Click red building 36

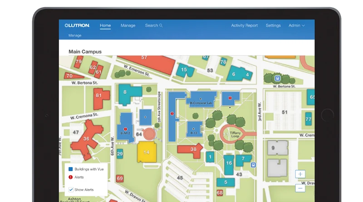tap(86, 139)
